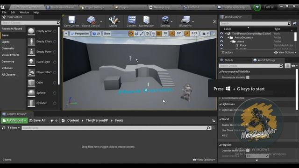This screenshot has width=299, height=168.
Task: Navigate to ThirdPersonBP breadcrumb
Action: pyautogui.click(x=97, y=120)
